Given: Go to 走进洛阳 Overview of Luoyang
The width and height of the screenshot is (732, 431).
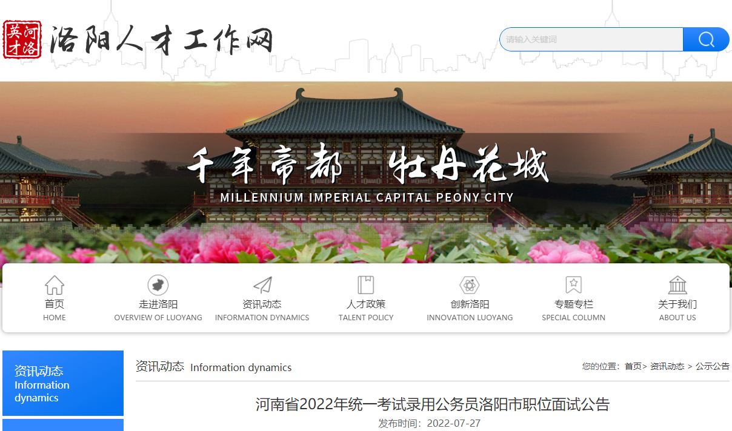Looking at the screenshot, I should point(158,310).
